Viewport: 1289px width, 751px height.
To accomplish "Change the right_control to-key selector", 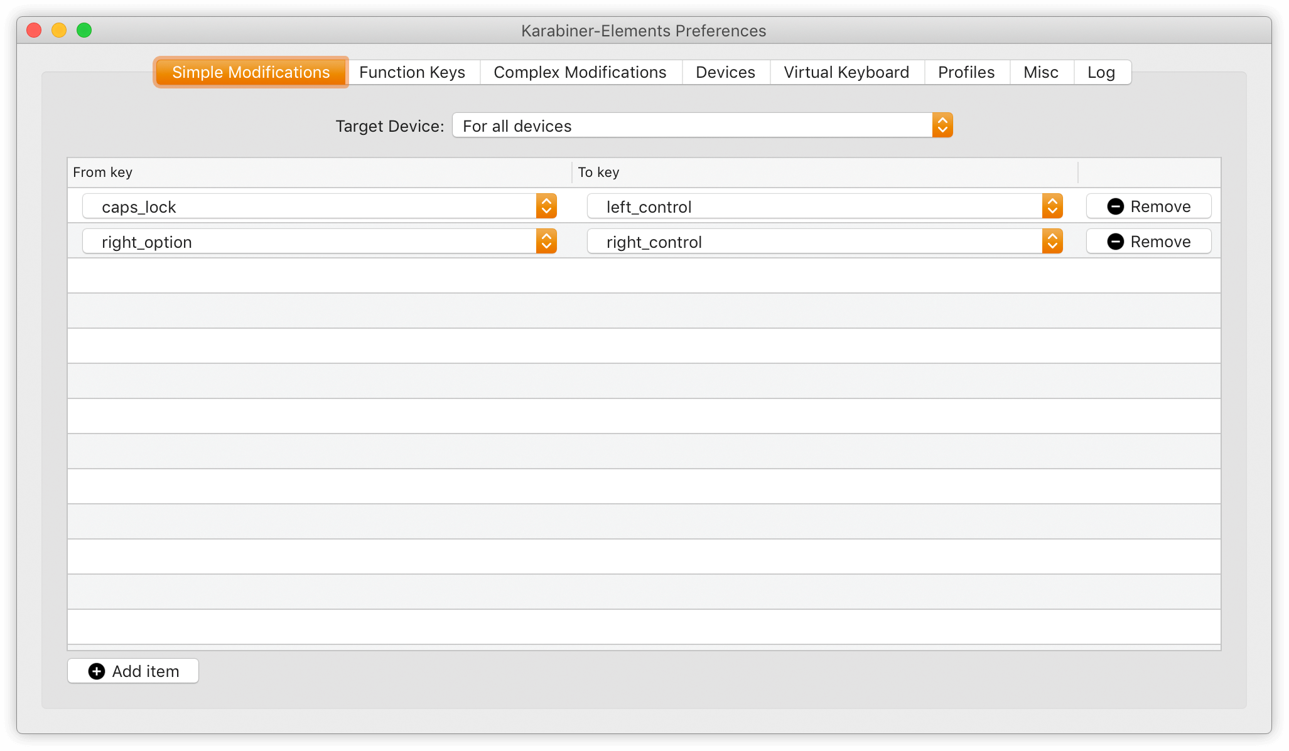I will pos(824,242).
